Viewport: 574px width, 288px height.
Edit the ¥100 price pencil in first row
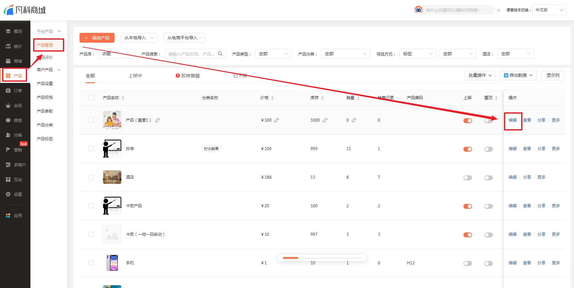tap(277, 120)
